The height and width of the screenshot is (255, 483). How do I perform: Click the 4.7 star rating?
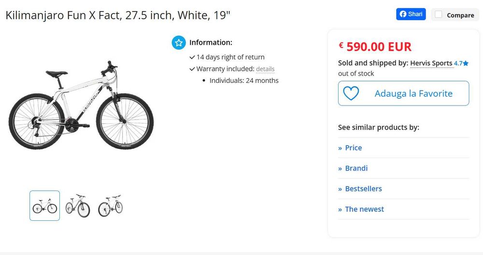[461, 63]
